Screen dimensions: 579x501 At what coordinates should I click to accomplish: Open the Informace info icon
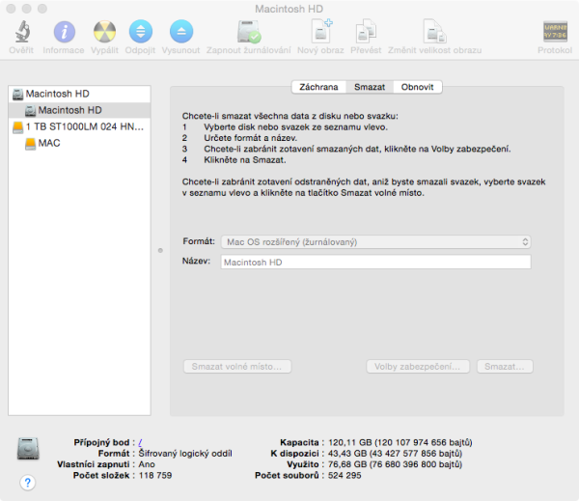coord(63,33)
